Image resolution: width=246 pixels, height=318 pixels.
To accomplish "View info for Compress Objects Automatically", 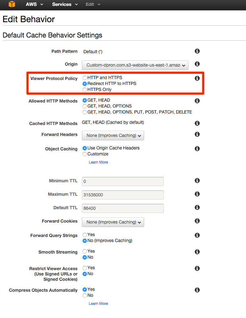I will click(x=197, y=290).
